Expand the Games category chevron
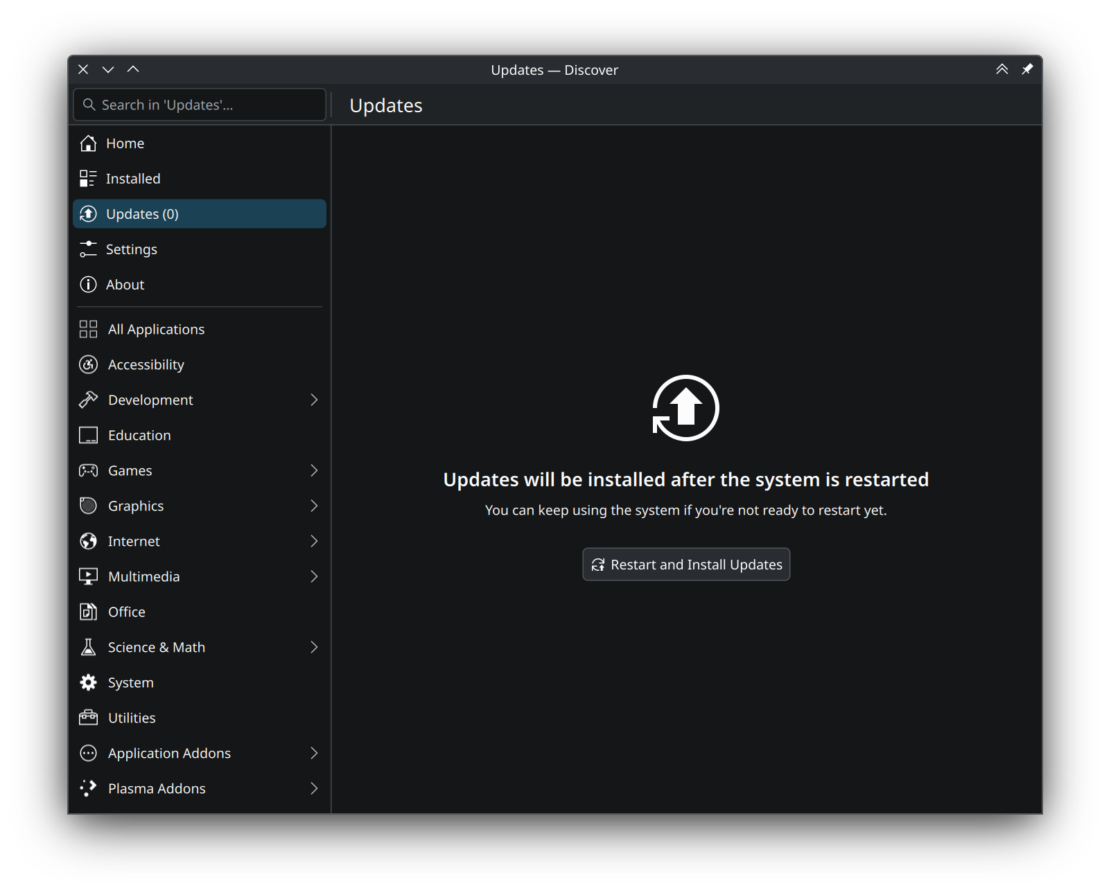Viewport: 1111px width, 895px height. tap(314, 470)
